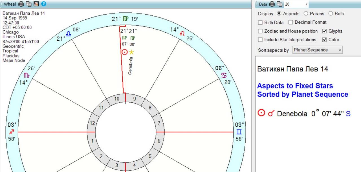Open the font size 20 dropdown
The height and width of the screenshot is (172, 361).
(x=306, y=4)
